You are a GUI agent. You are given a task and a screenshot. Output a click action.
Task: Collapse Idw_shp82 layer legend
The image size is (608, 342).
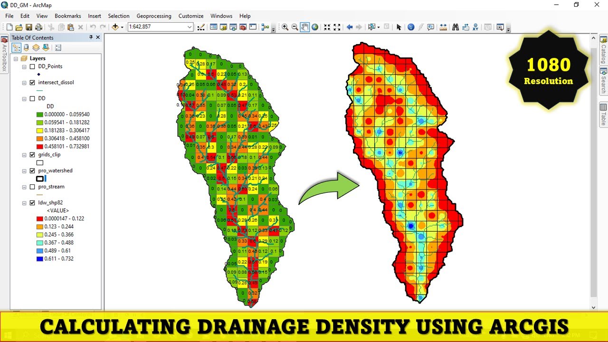(24, 203)
